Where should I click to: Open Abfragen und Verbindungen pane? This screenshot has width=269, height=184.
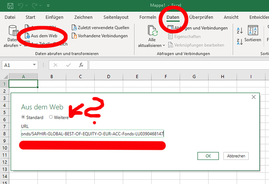click(x=198, y=28)
